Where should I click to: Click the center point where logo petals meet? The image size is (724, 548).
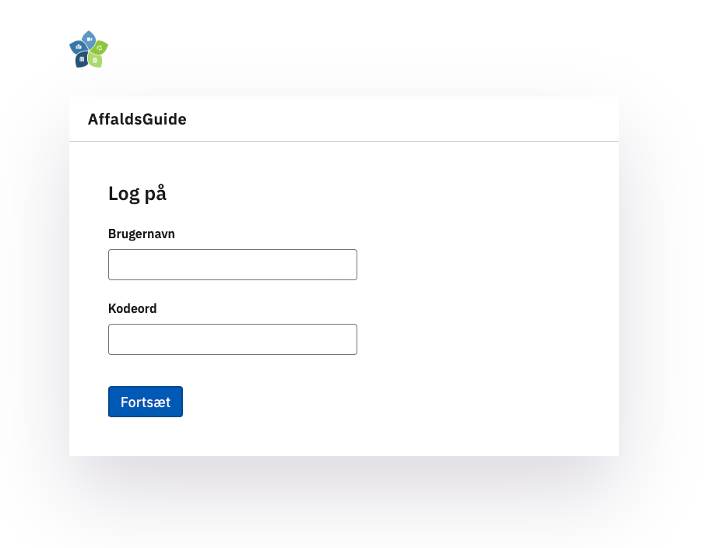tap(89, 51)
